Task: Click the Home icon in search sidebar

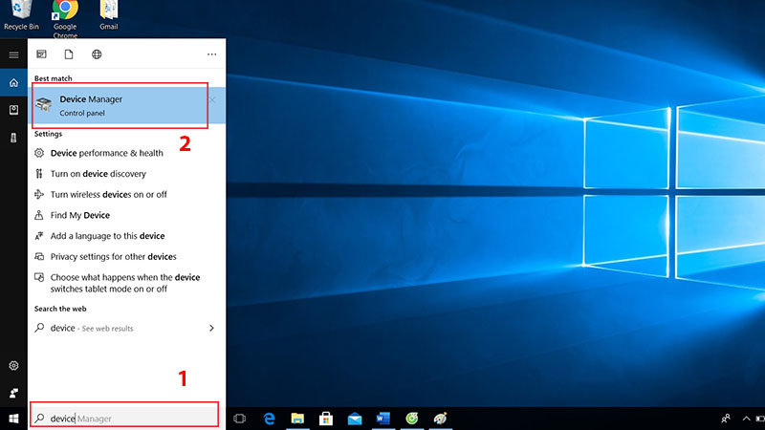Action: (13, 83)
